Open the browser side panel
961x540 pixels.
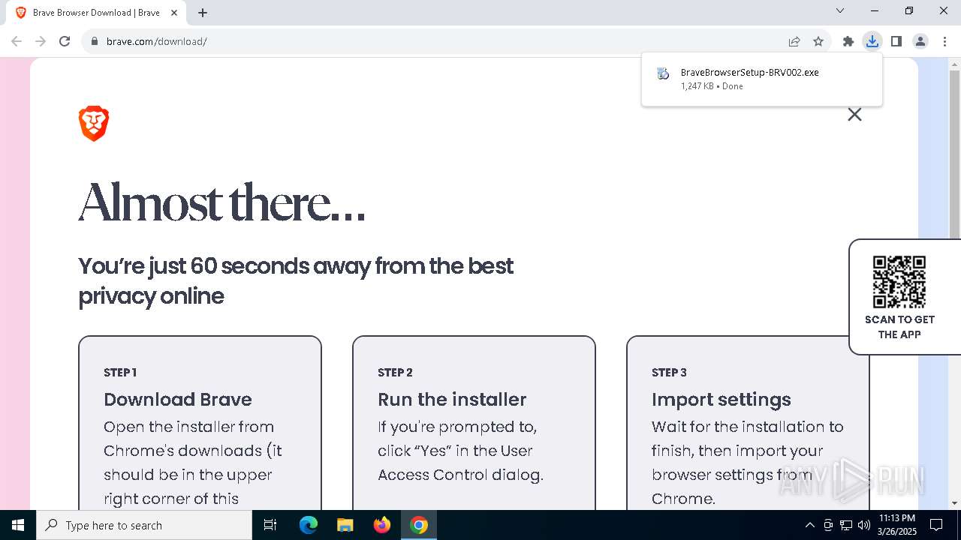click(896, 41)
